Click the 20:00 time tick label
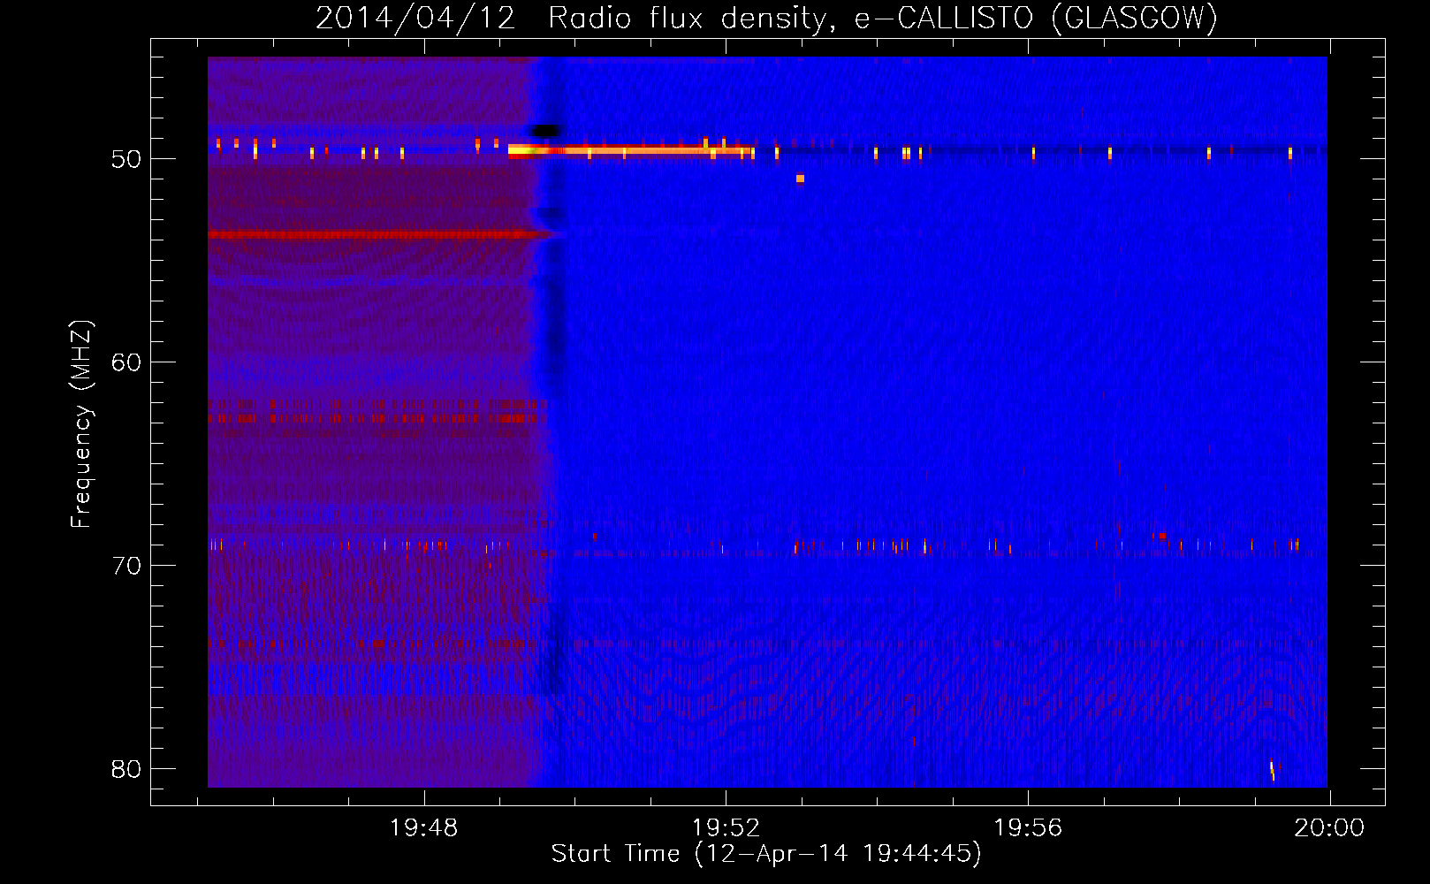The width and height of the screenshot is (1430, 884). click(x=1329, y=828)
